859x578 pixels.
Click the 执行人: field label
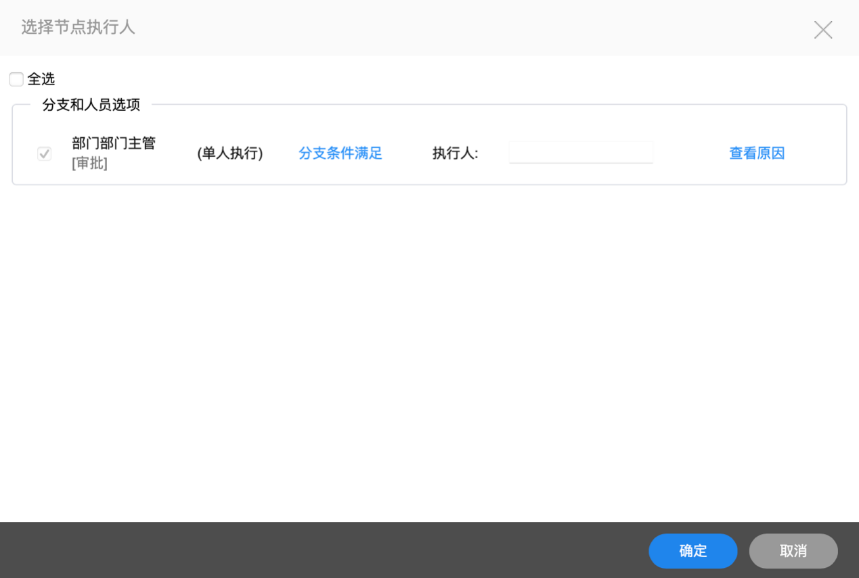point(456,153)
